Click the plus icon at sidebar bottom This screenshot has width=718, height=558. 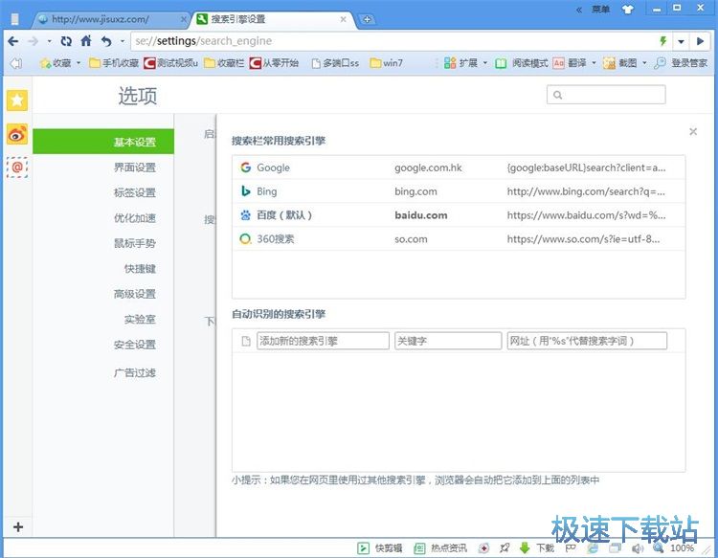(17, 527)
